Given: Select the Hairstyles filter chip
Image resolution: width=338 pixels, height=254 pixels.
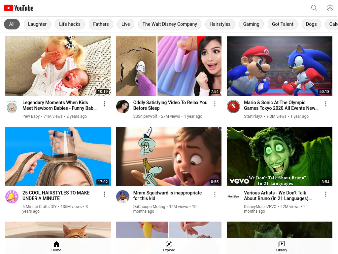Looking at the screenshot, I should coord(220,24).
